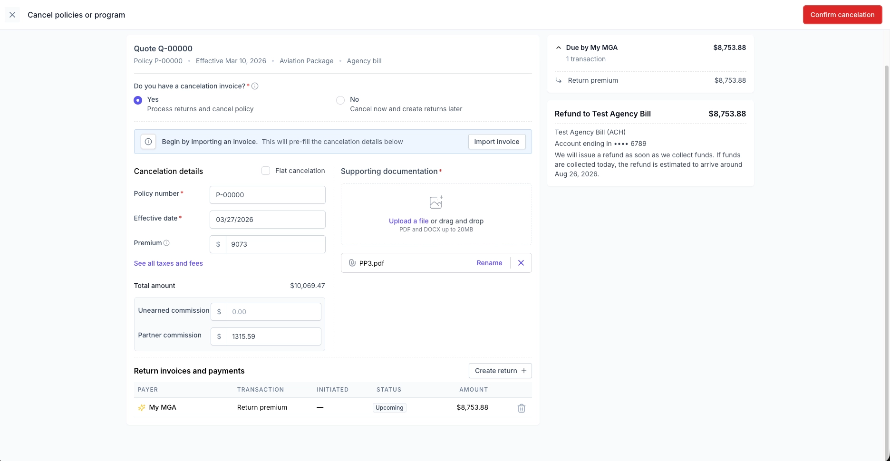The image size is (890, 461).
Task: Click paperclip icon beside PP3.pdf
Action: (x=352, y=263)
